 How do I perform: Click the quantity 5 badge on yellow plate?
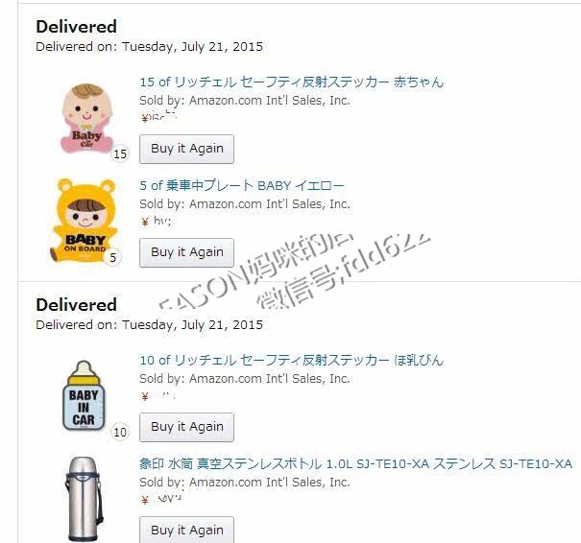[113, 257]
